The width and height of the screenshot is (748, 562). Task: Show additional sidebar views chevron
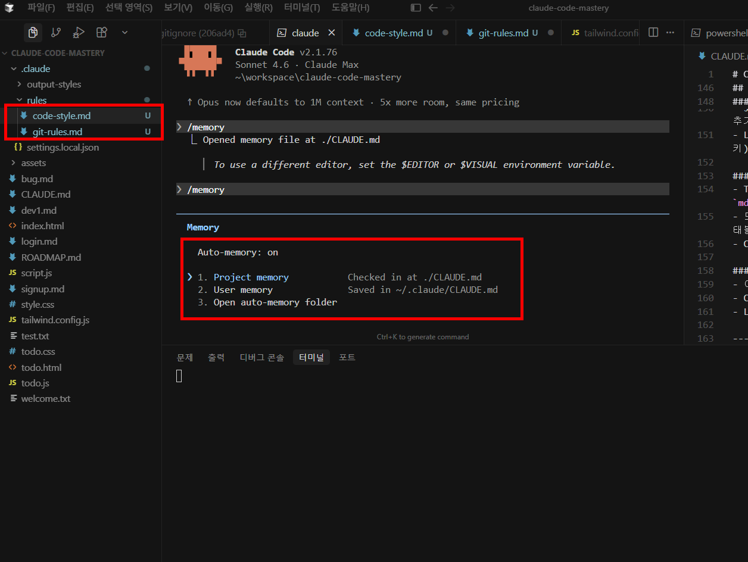(124, 32)
